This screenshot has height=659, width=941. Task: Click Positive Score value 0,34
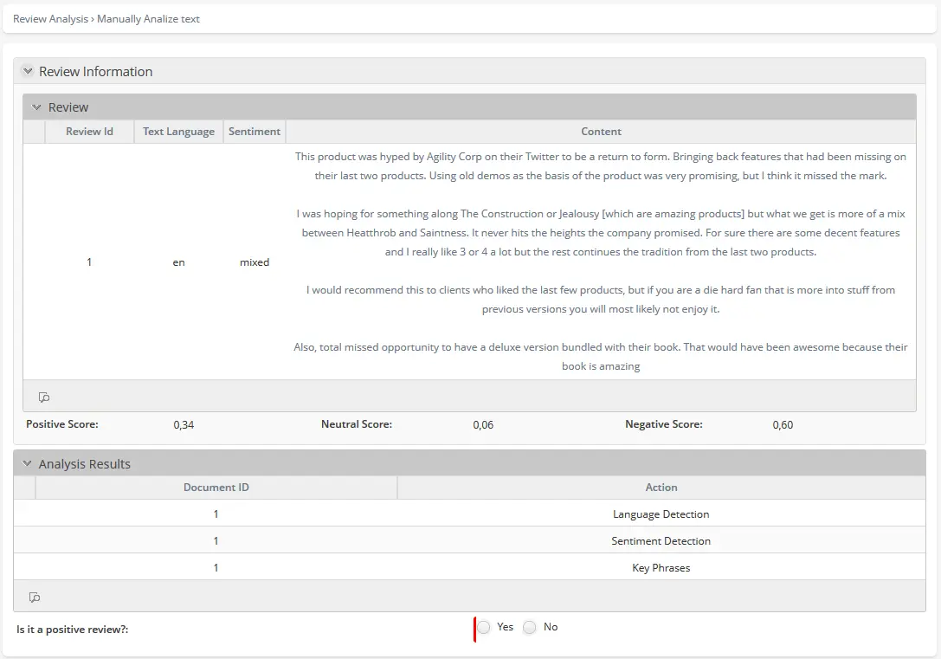[x=184, y=425]
